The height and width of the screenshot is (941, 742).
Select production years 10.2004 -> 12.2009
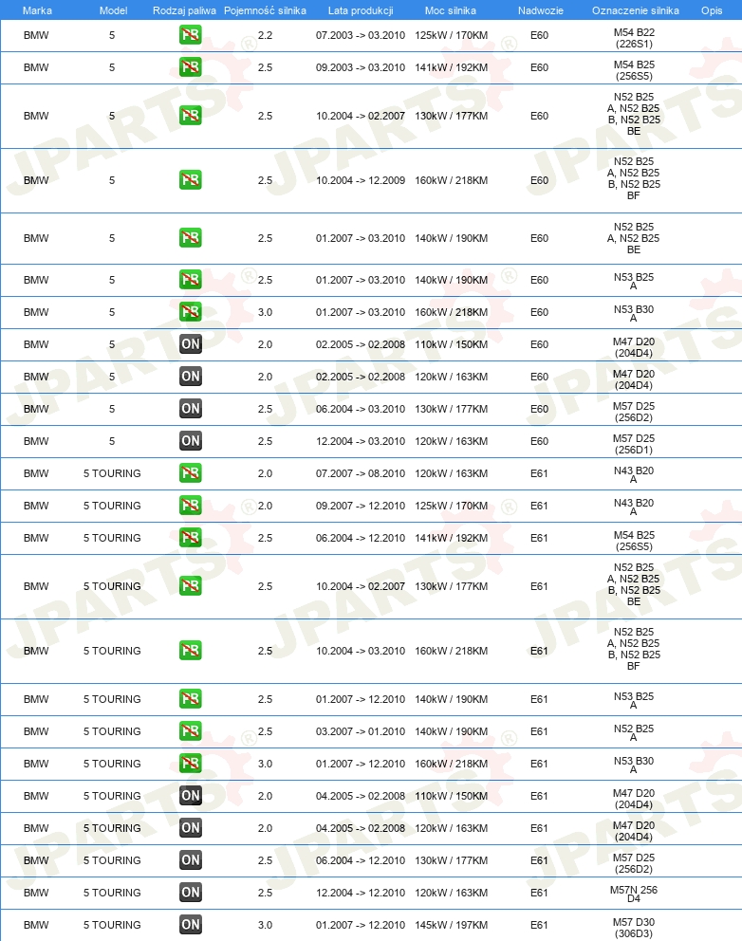click(361, 180)
